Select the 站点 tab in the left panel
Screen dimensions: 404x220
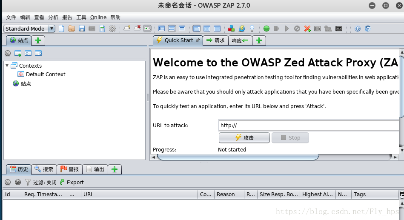tap(19, 40)
